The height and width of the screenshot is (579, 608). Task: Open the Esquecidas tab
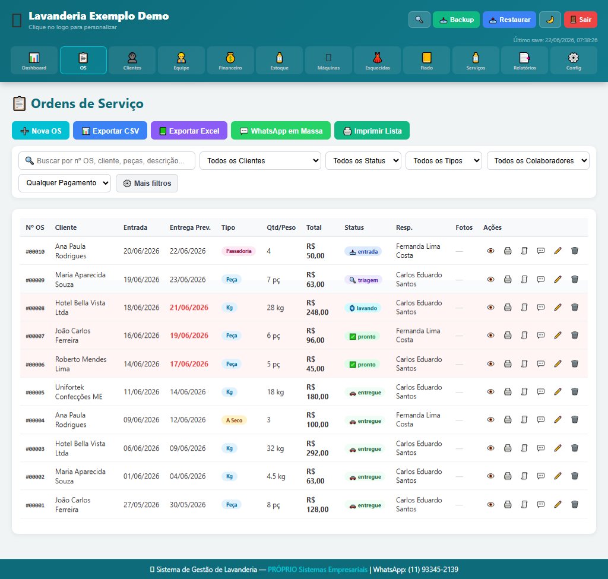[x=377, y=61]
